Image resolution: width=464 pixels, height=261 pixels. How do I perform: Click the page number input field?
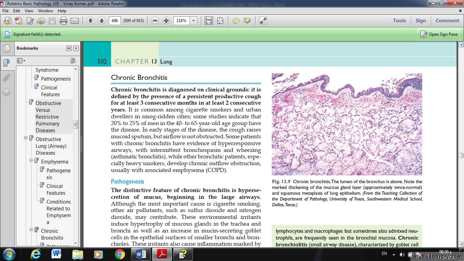click(115, 21)
